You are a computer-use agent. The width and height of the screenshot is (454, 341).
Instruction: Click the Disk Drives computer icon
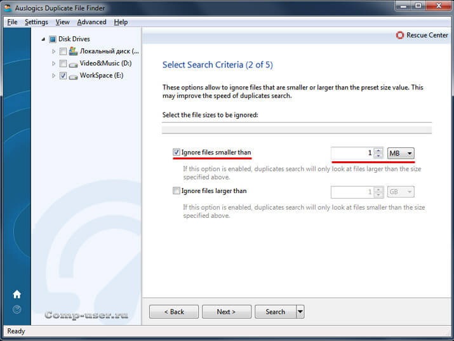(x=53, y=39)
